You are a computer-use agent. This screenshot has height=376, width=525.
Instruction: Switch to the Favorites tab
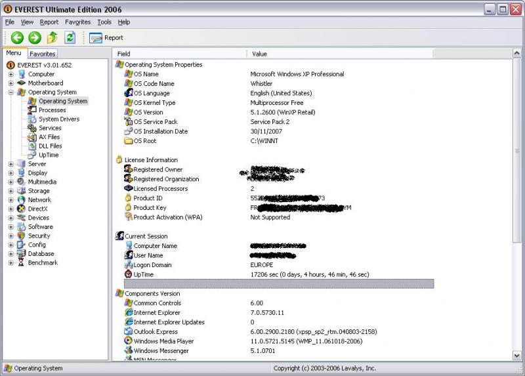point(42,54)
